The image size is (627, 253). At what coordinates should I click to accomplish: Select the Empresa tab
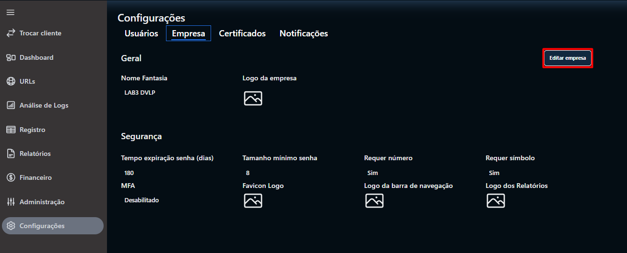pos(189,33)
